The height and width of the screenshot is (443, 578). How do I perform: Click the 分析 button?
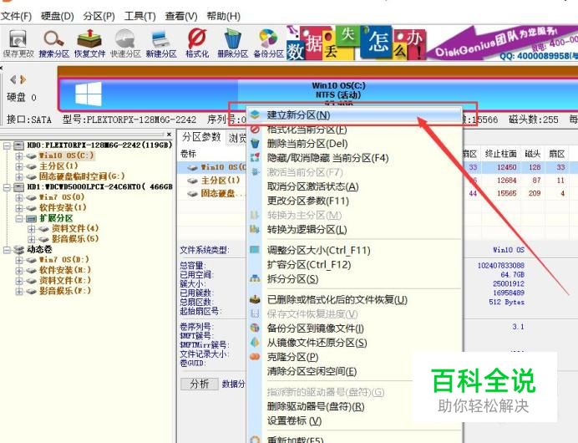point(200,384)
